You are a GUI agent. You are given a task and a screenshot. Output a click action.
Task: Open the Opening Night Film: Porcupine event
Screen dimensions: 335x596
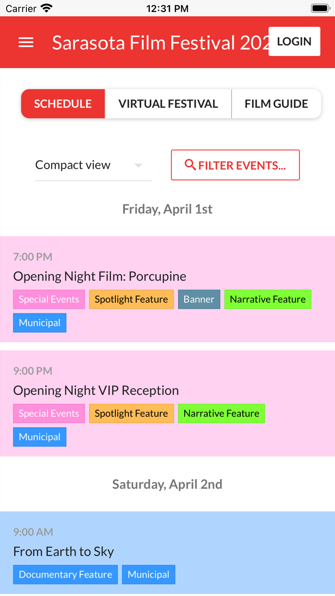tap(100, 276)
